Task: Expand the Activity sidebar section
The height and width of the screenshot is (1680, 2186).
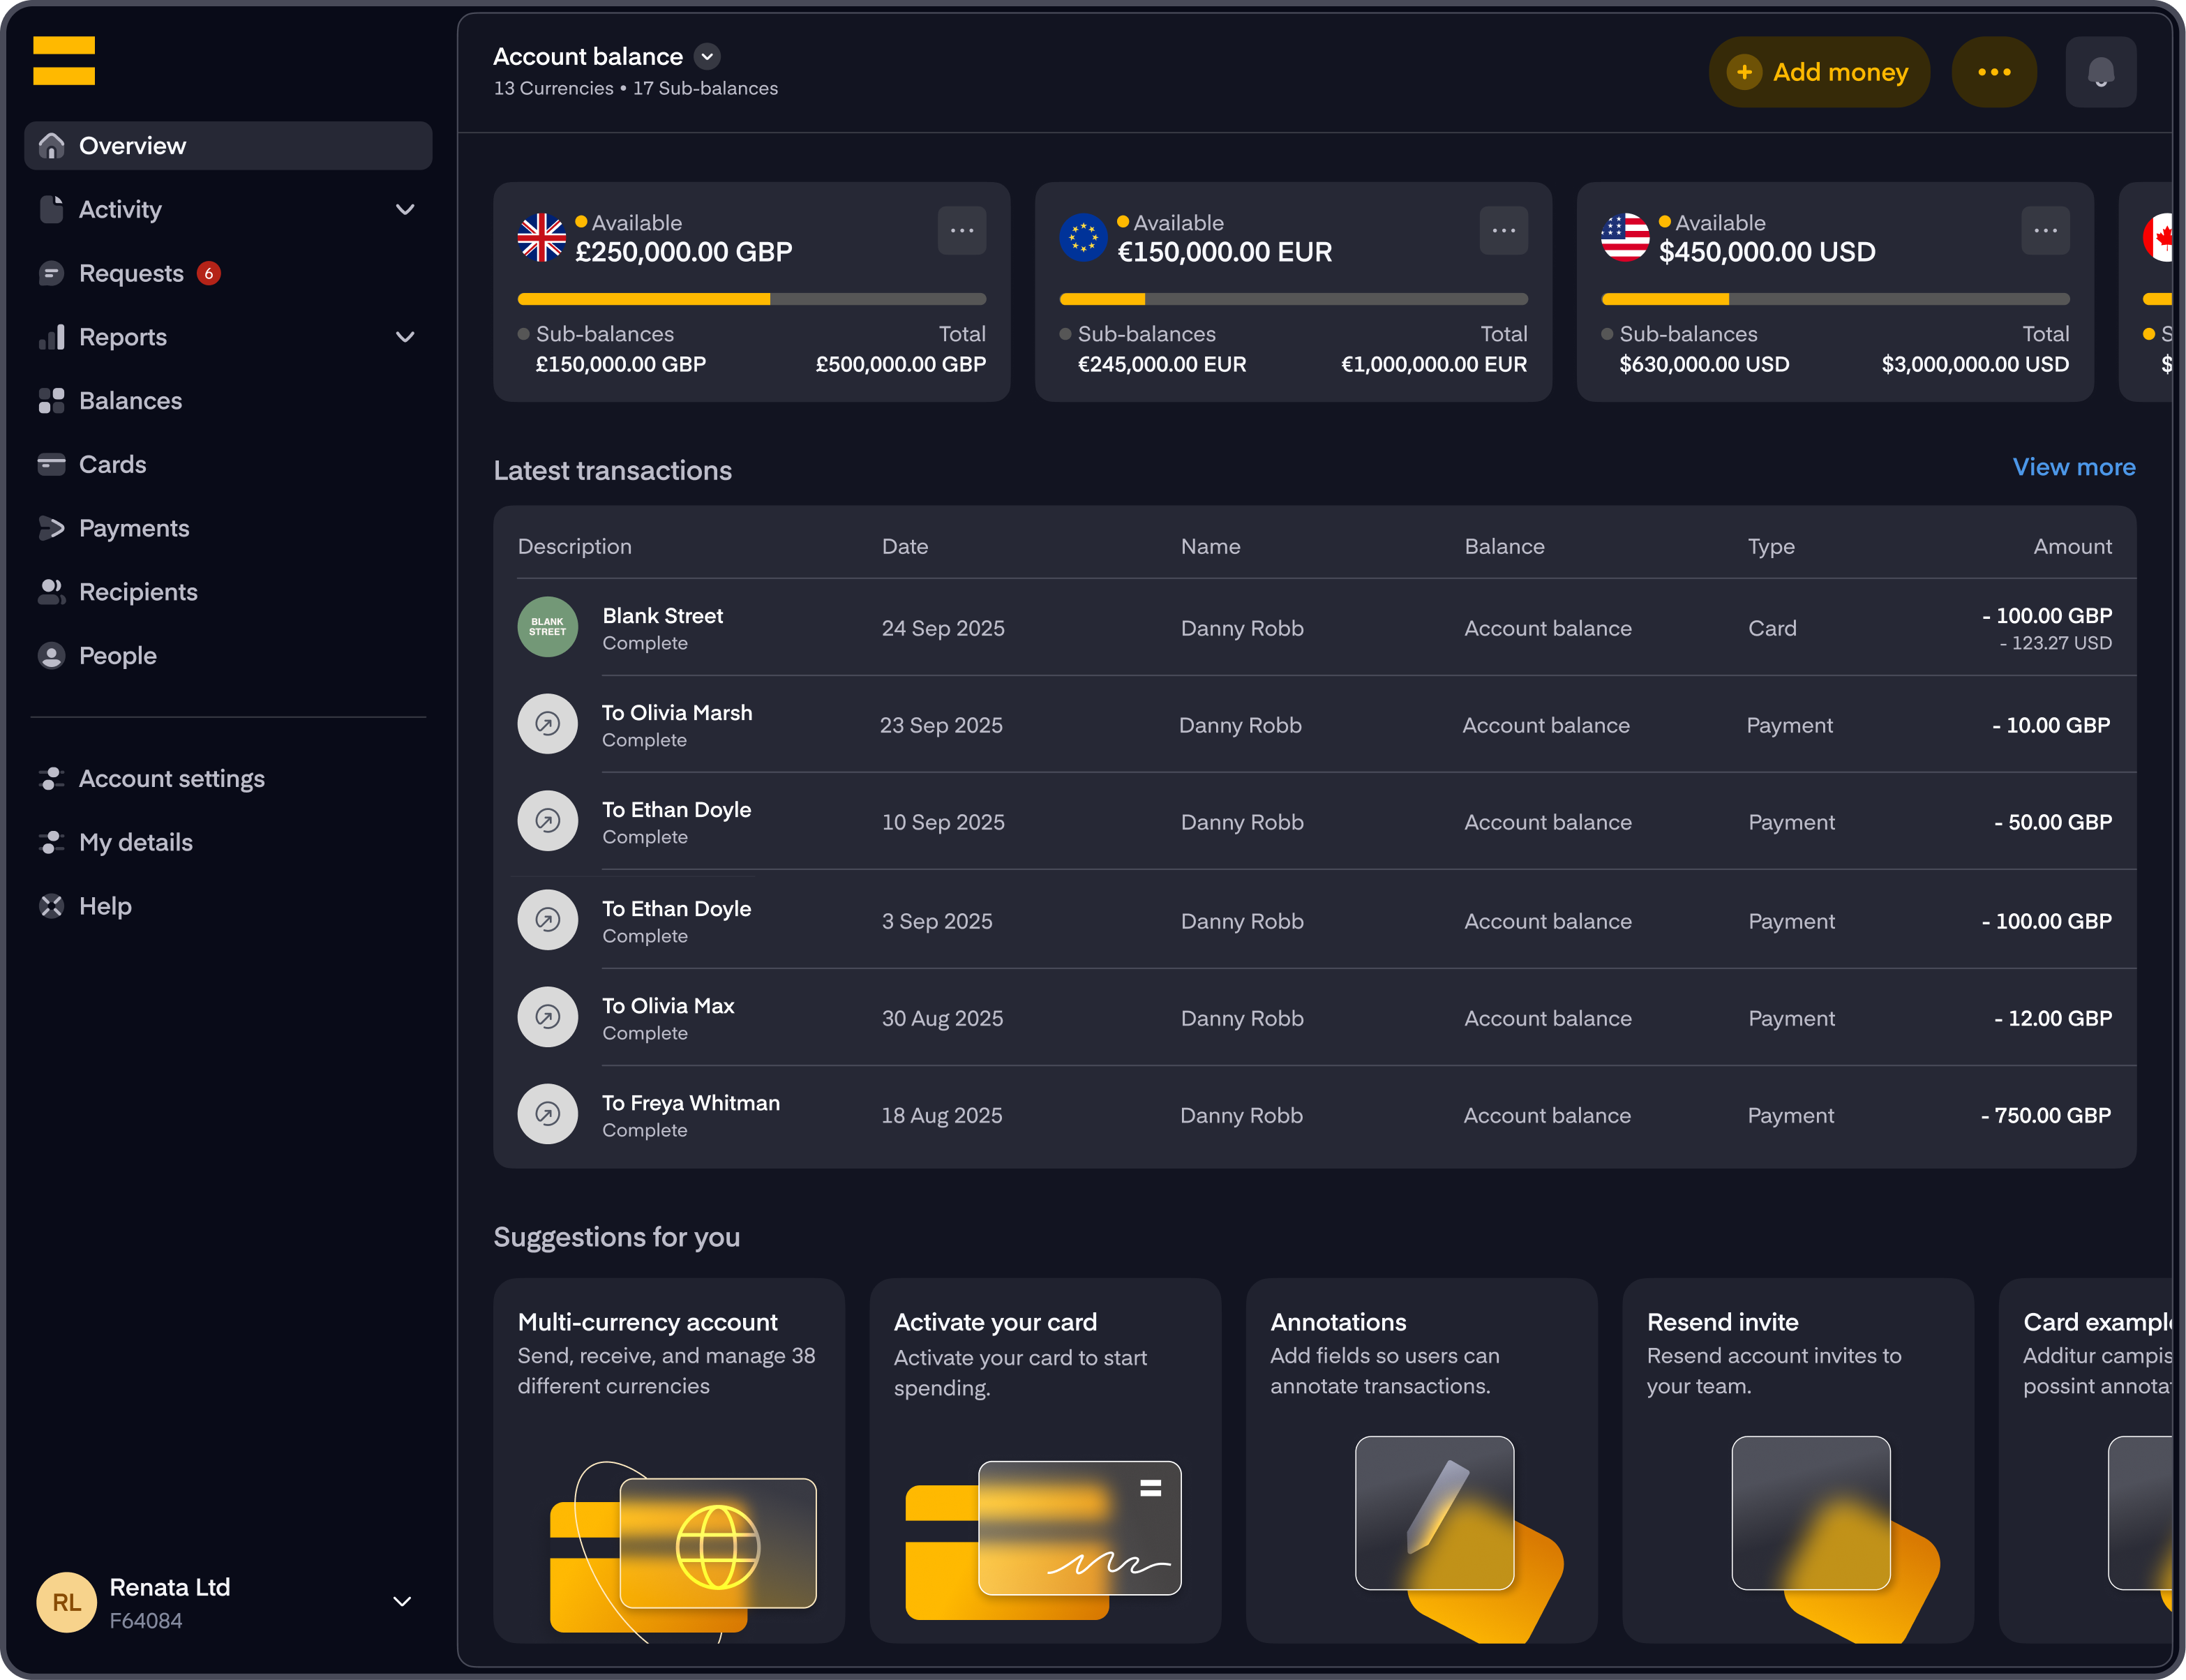Action: pos(404,210)
